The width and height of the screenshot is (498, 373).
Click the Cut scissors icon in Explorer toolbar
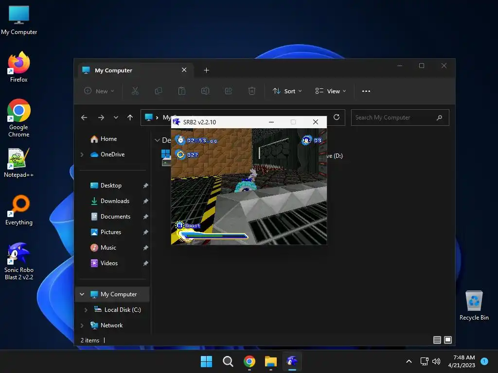coord(135,91)
